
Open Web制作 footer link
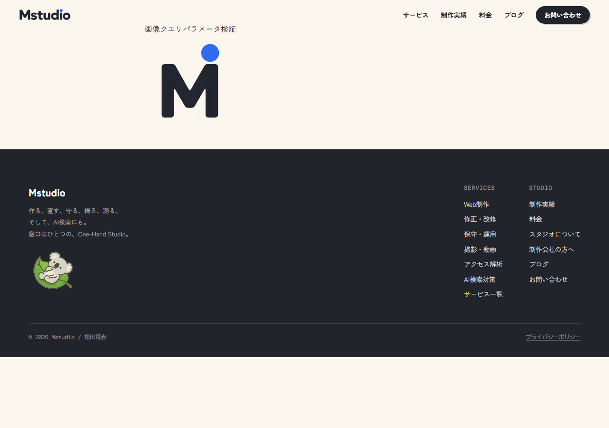point(476,204)
